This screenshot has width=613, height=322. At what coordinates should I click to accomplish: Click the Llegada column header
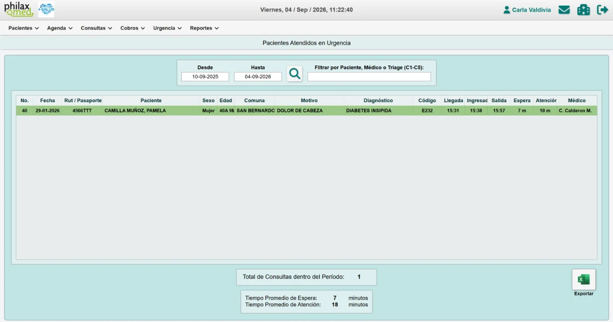point(454,101)
